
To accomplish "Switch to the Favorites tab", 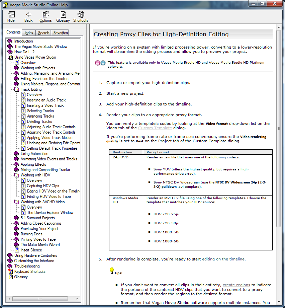I will (x=61, y=33).
